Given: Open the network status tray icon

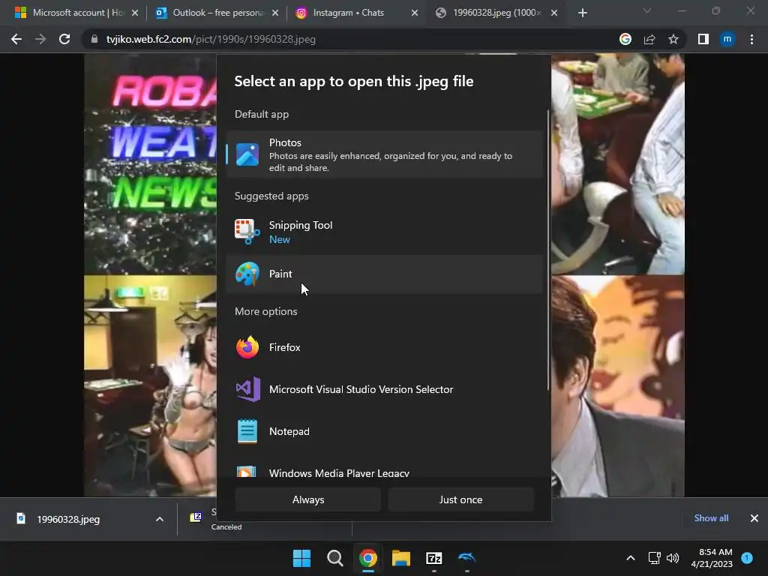Looking at the screenshot, I should (x=654, y=558).
